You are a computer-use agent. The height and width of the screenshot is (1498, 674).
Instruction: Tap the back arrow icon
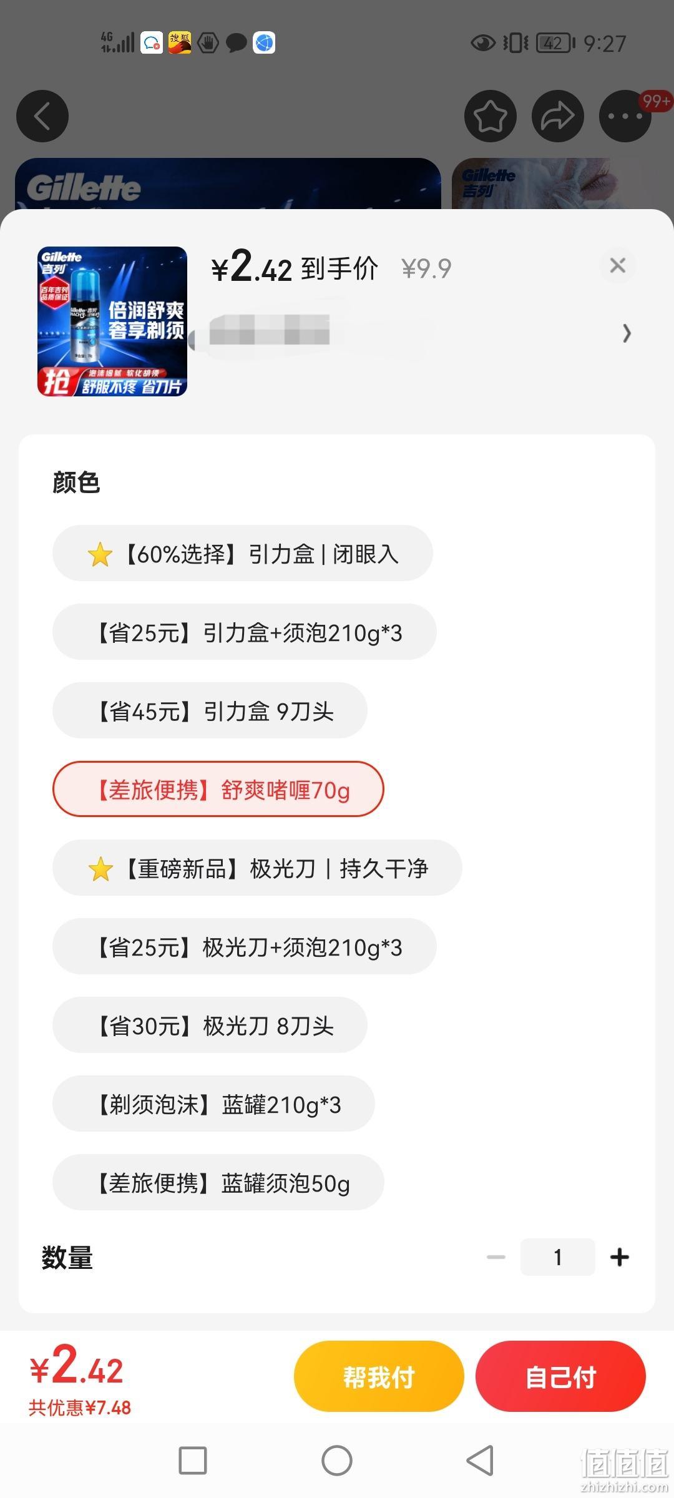42,116
